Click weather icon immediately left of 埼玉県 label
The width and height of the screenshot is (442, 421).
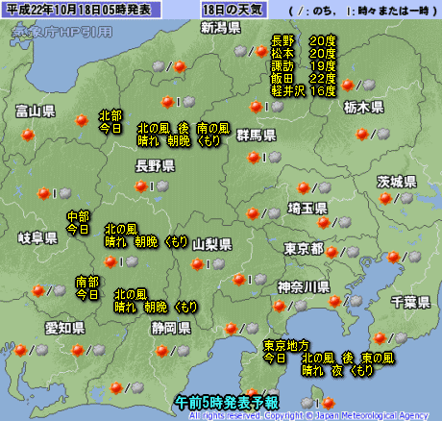[x=263, y=213]
